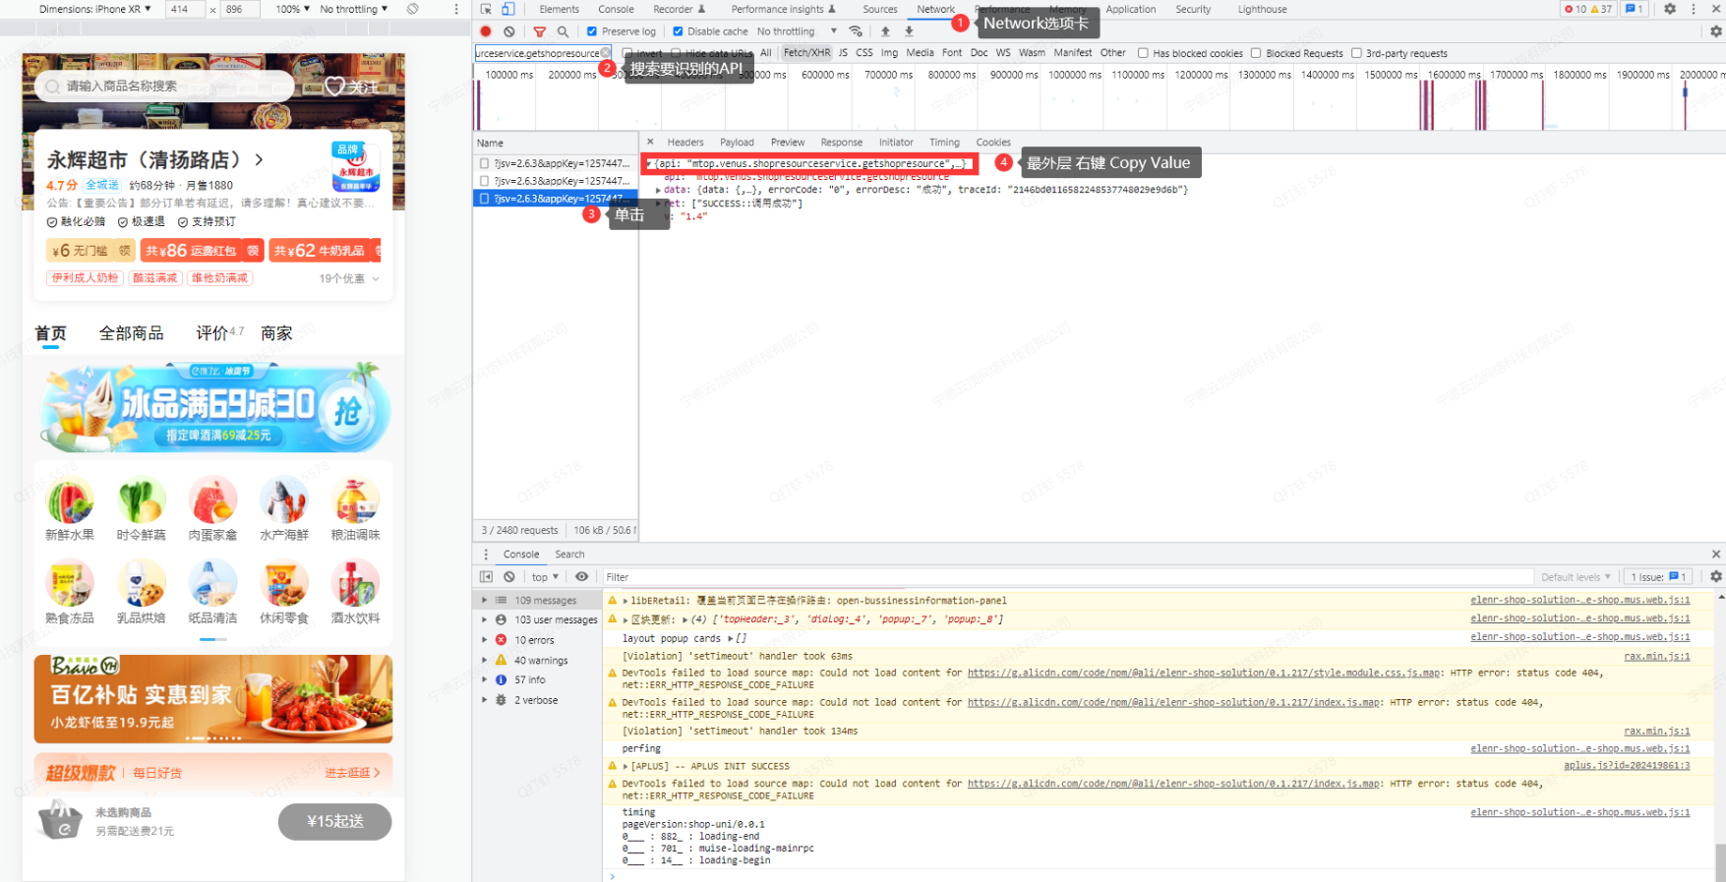
Task: Tick checkbox of first request row
Action: (x=484, y=163)
